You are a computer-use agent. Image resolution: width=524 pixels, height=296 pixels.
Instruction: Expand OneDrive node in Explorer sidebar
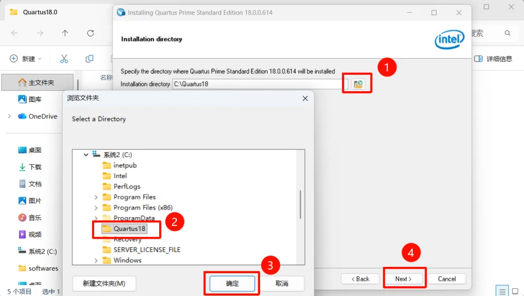click(9, 116)
